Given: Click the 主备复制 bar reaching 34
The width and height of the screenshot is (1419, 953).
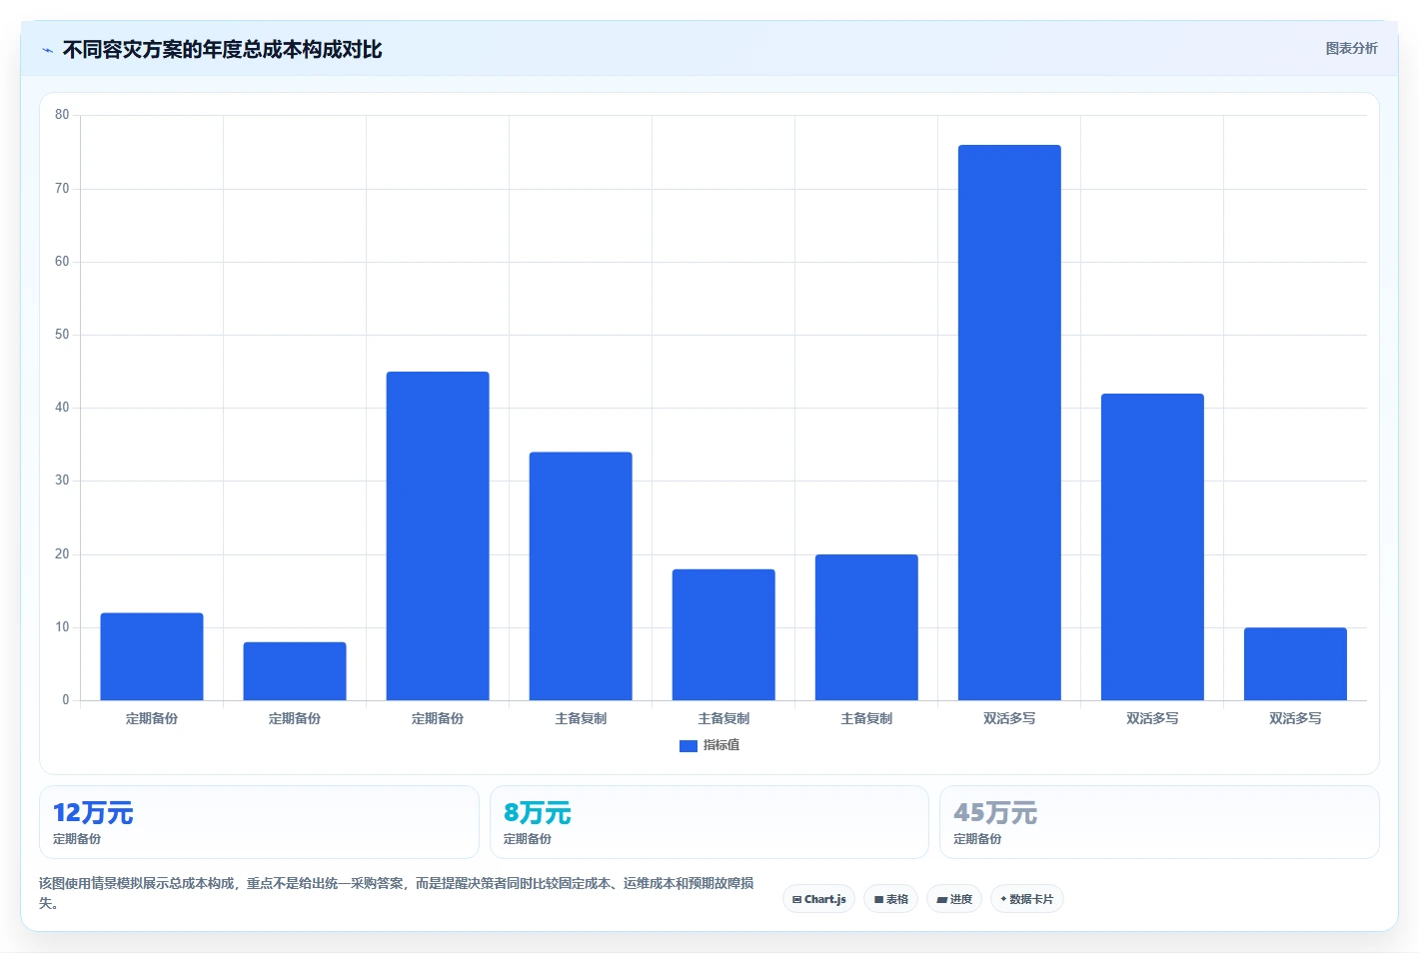Looking at the screenshot, I should point(581,576).
